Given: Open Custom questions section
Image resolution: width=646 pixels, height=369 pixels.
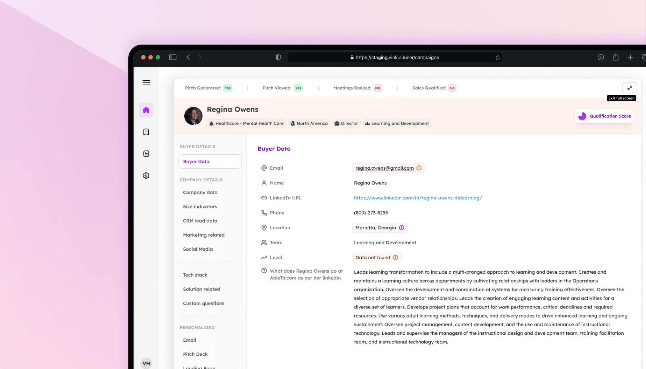Looking at the screenshot, I should tap(204, 303).
